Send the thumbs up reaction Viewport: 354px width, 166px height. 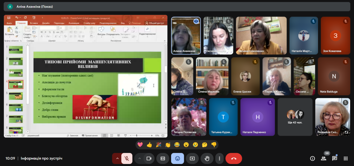click(149, 145)
